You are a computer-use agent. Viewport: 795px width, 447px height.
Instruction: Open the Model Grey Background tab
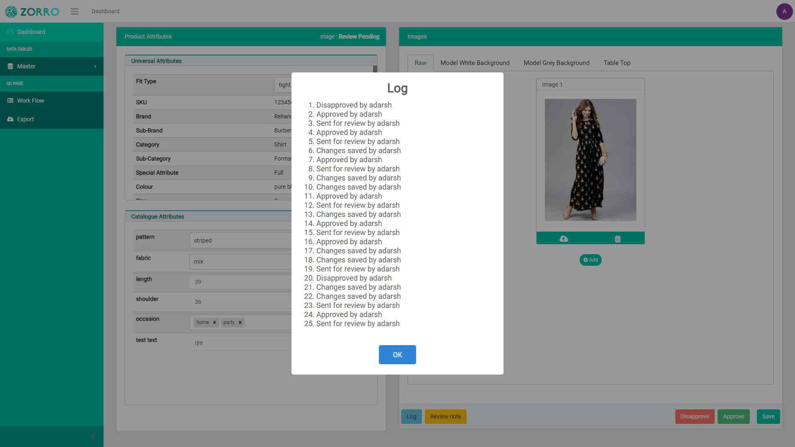click(556, 63)
